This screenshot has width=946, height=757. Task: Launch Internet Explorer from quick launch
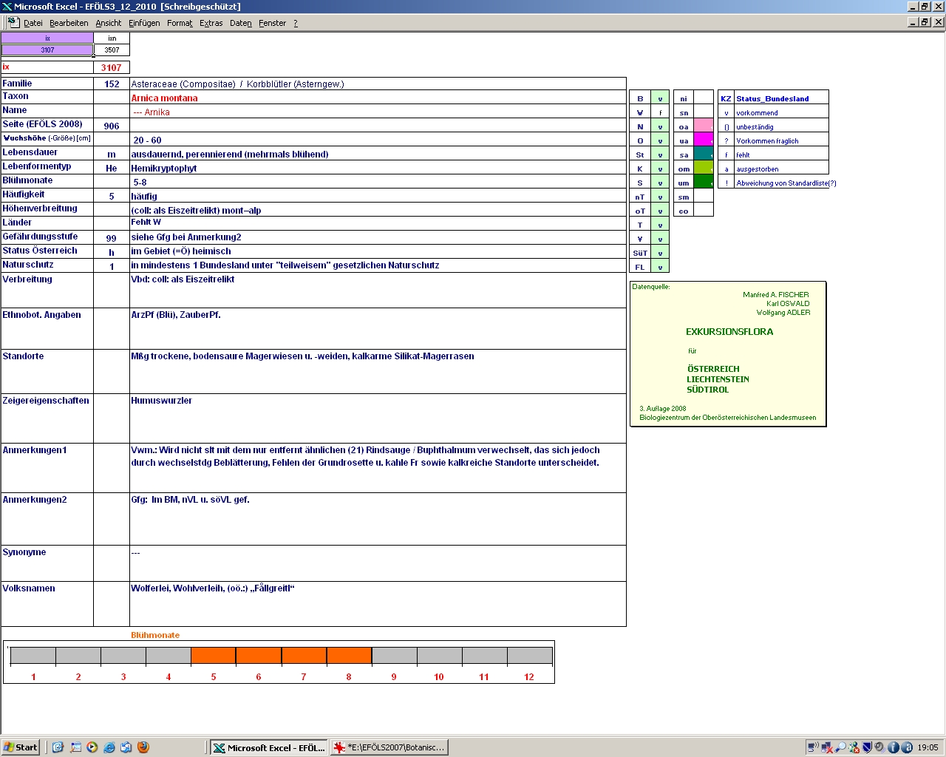pyautogui.click(x=109, y=747)
